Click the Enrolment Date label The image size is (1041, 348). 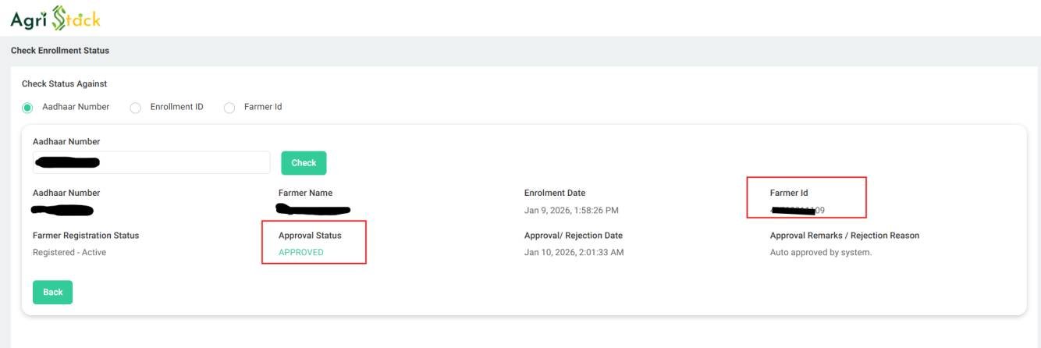coord(555,193)
